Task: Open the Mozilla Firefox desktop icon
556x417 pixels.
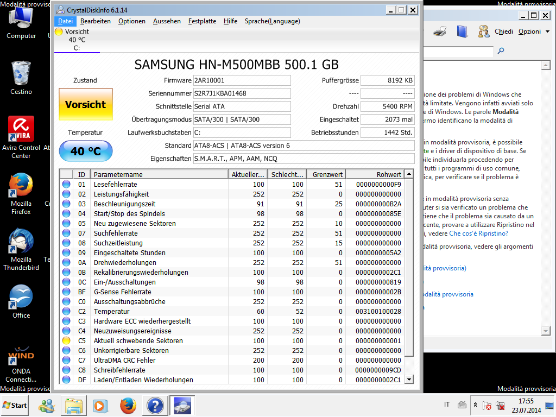Action: [x=21, y=194]
